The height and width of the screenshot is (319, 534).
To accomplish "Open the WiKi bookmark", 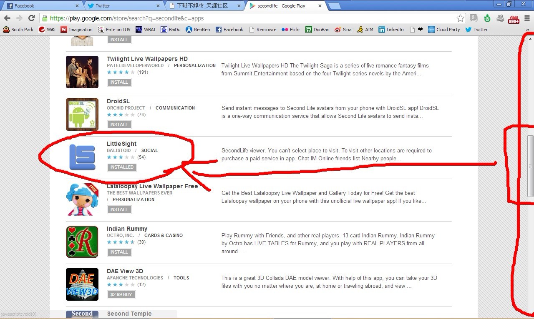I will (47, 30).
